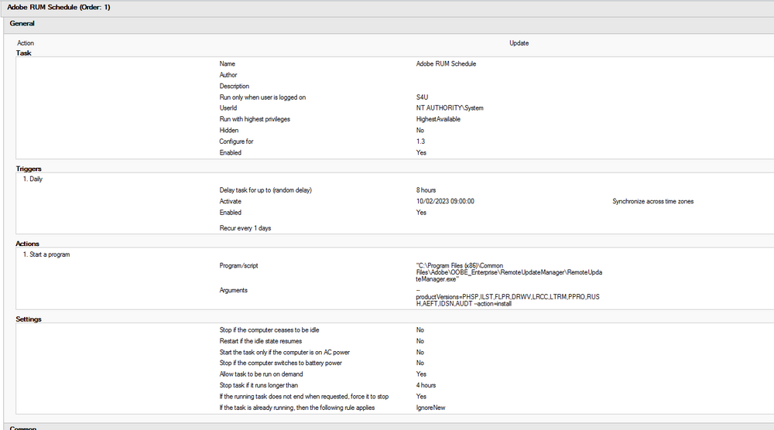Viewport: 774px width, 430px height.
Task: Click the Hidden label
Action: [229, 130]
